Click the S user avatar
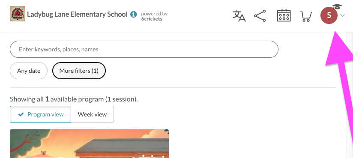The width and height of the screenshot is (353, 158). pos(329,15)
